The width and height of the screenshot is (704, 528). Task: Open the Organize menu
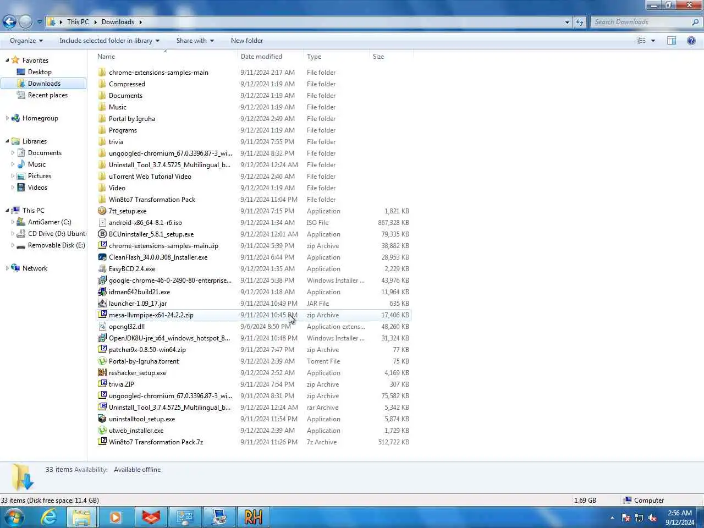coord(26,41)
